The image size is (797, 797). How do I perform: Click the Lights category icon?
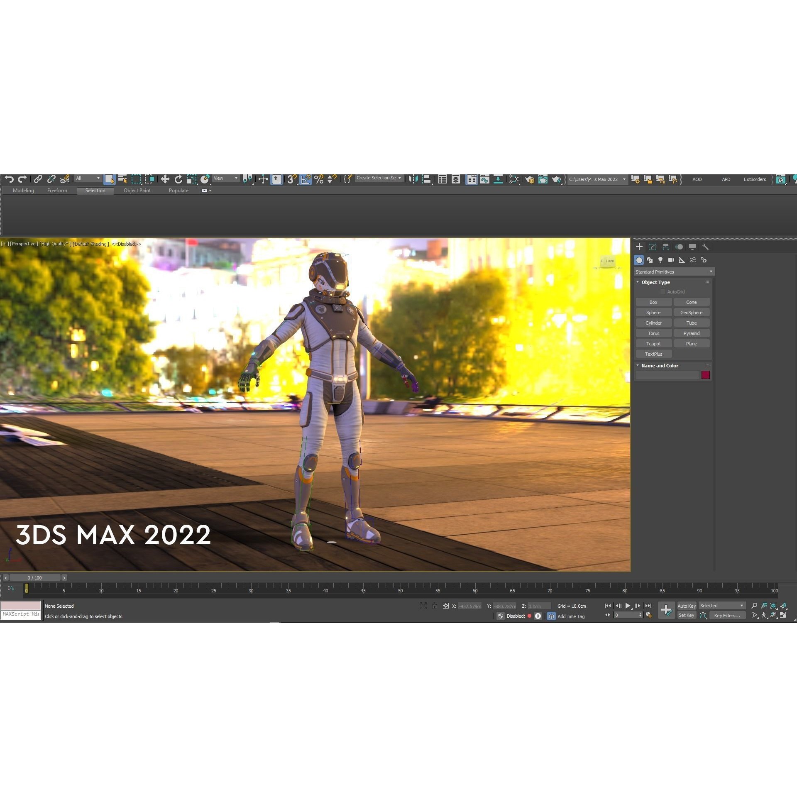click(x=660, y=260)
